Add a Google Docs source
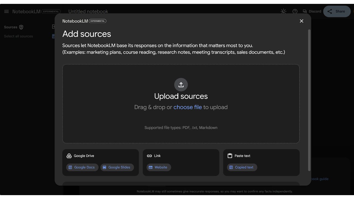 [x=82, y=167]
